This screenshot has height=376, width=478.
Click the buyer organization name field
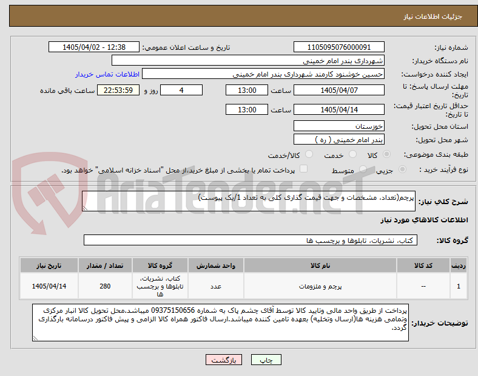(248, 60)
